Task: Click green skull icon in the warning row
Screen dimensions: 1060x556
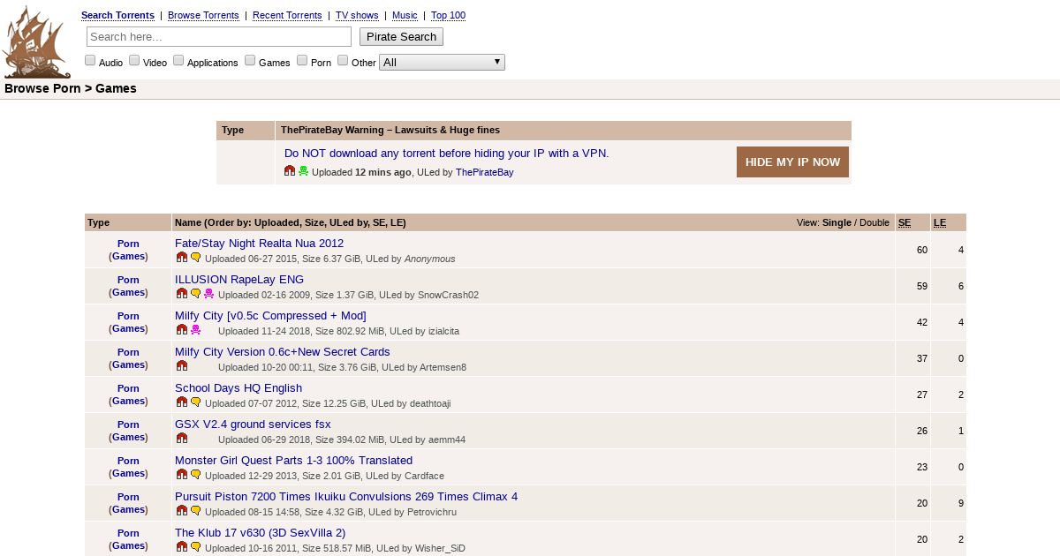Action: click(x=304, y=170)
